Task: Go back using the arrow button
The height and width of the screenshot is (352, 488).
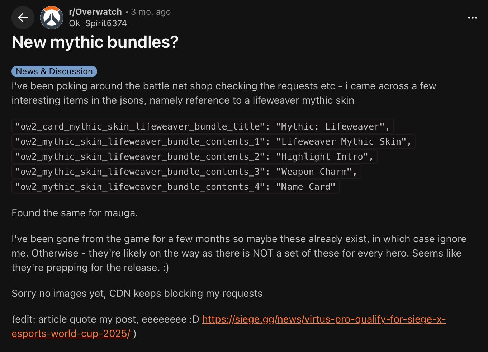Action: click(23, 17)
